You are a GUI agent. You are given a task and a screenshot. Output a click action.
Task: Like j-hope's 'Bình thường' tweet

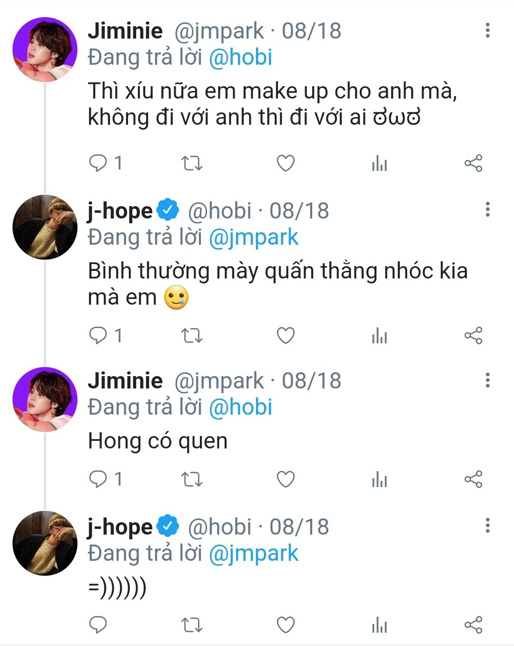tap(286, 336)
